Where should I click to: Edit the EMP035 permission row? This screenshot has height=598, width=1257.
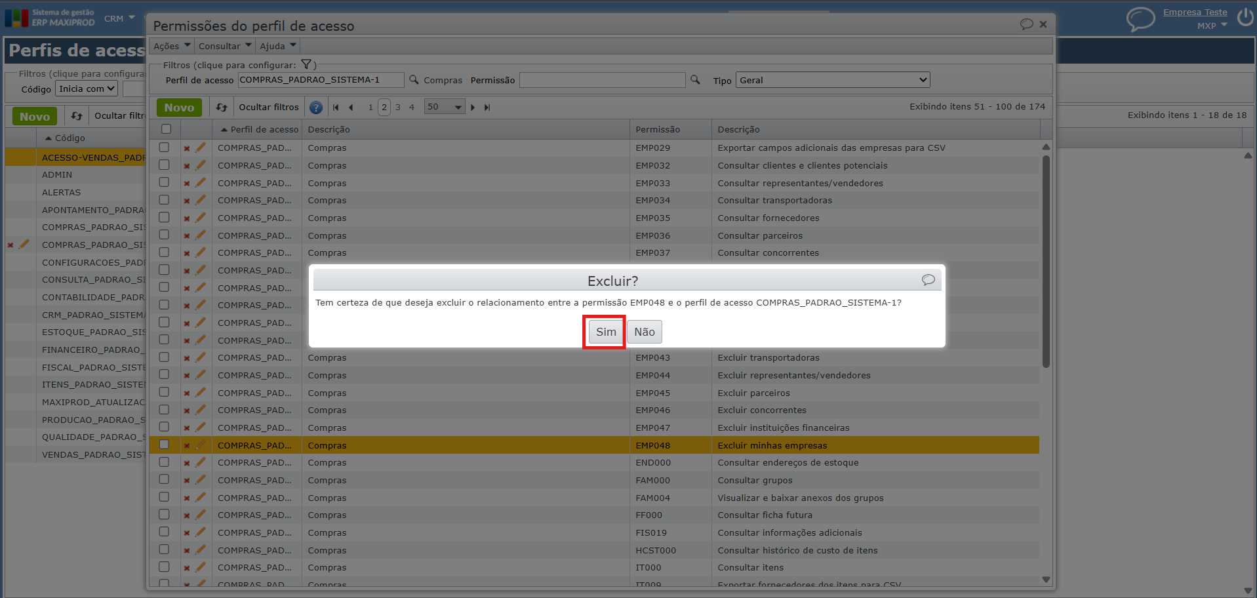200,218
